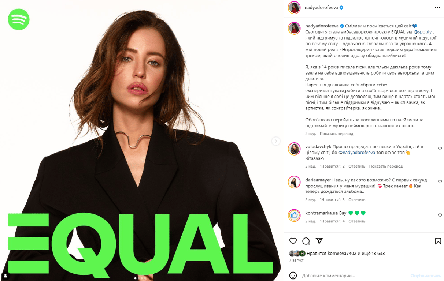Viewport: 444px width, 281px height.
Task: Open the three-dots post options menu
Action: coord(437,8)
